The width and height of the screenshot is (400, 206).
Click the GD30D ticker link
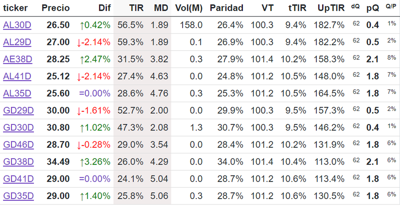(x=18, y=128)
